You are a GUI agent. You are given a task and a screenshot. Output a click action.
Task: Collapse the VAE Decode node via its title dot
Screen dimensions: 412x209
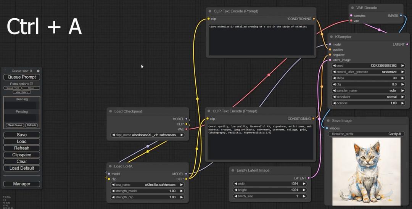point(352,8)
